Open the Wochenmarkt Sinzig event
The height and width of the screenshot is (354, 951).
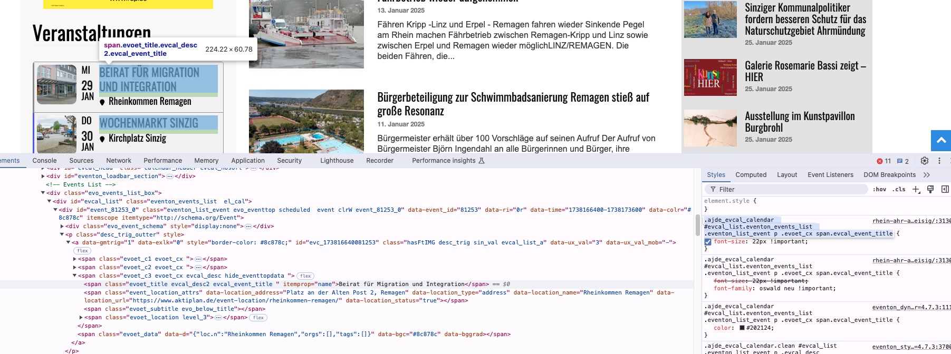[x=149, y=123]
